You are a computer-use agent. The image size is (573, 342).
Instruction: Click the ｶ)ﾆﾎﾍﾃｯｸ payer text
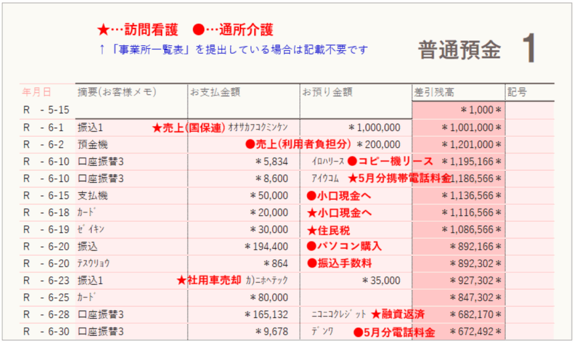pyautogui.click(x=267, y=281)
